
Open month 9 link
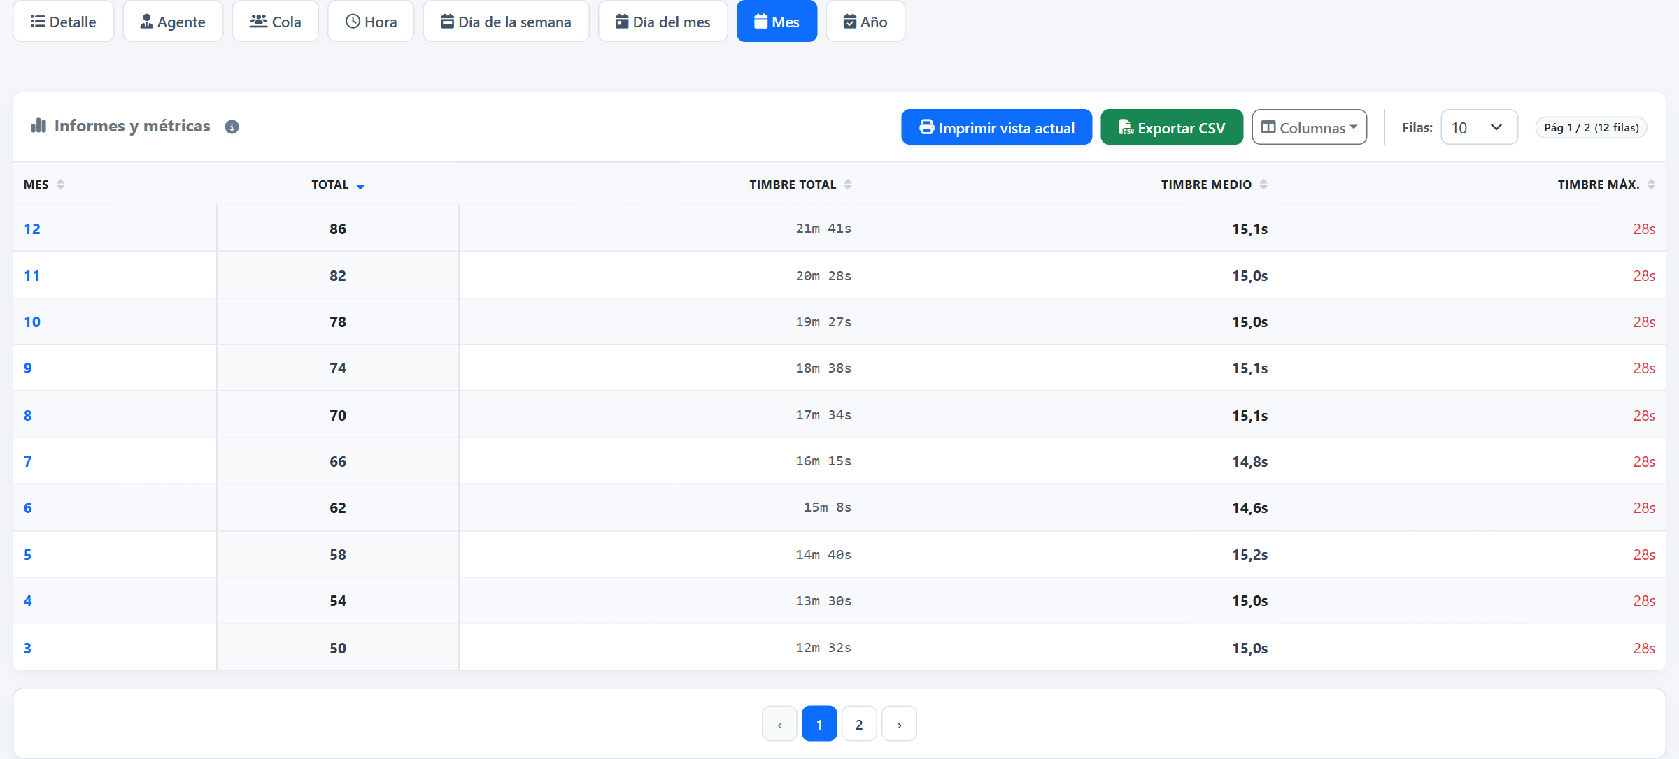pos(28,368)
